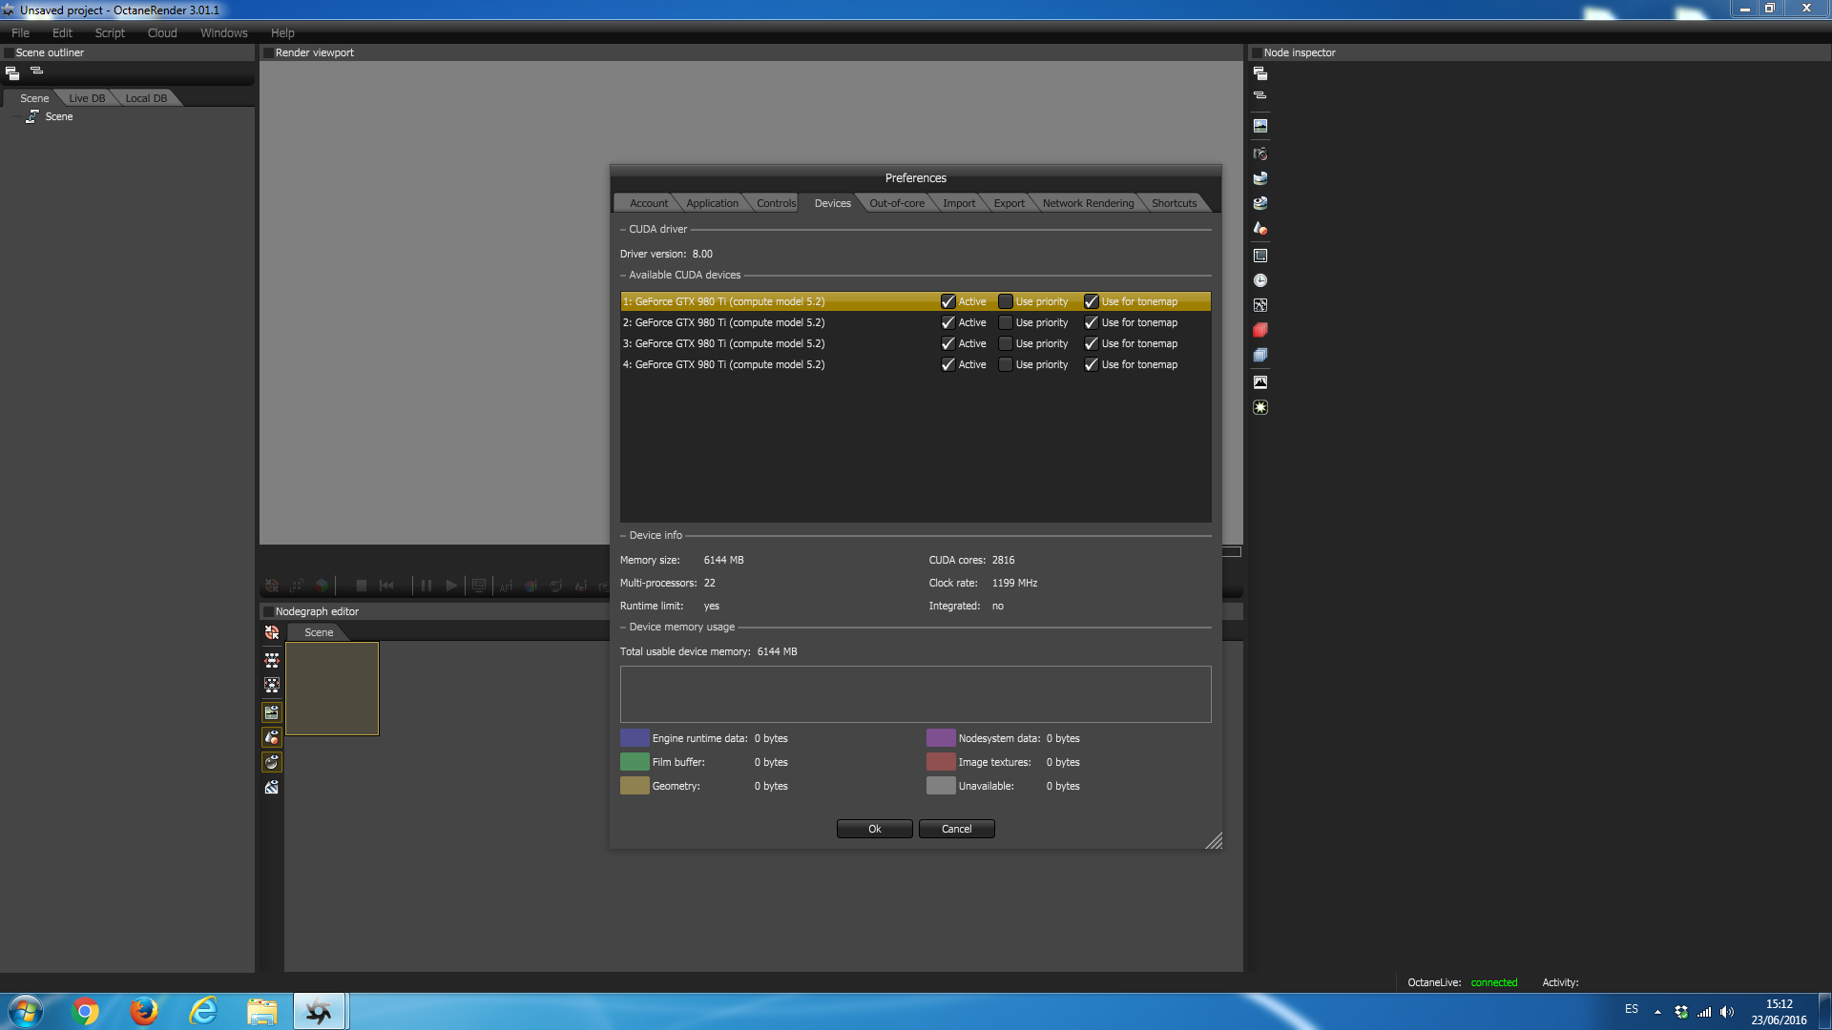Cancel the Preferences dialog
The height and width of the screenshot is (1030, 1832).
[x=956, y=829]
